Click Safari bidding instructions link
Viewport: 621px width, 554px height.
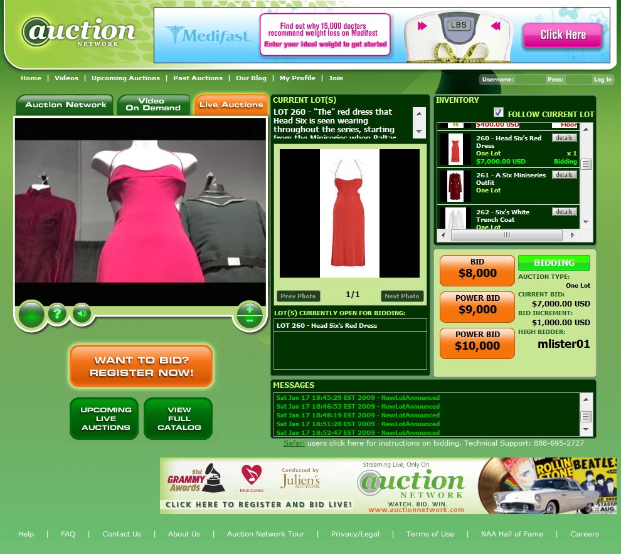[x=294, y=443]
